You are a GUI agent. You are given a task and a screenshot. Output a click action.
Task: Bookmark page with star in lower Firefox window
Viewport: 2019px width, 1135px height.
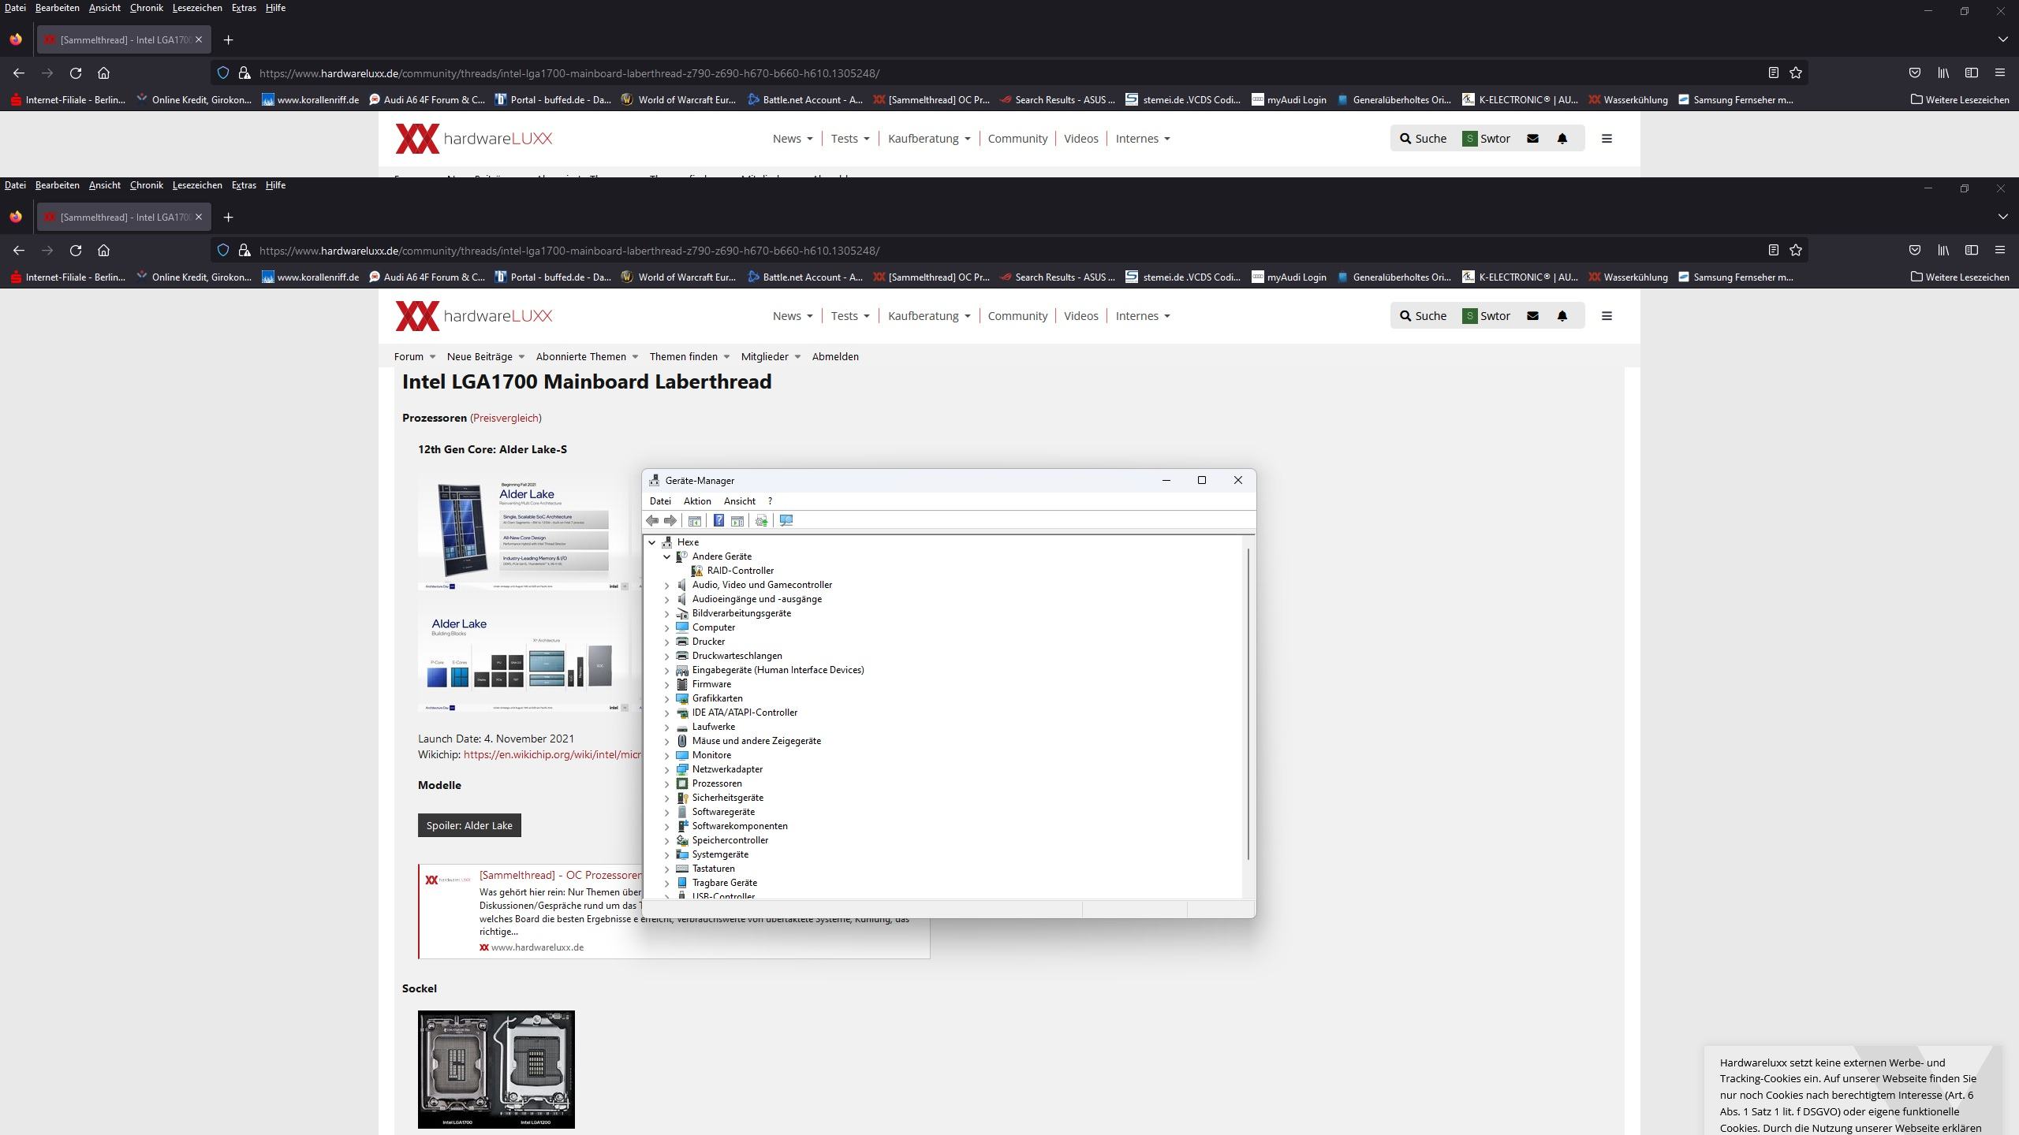tap(1796, 251)
